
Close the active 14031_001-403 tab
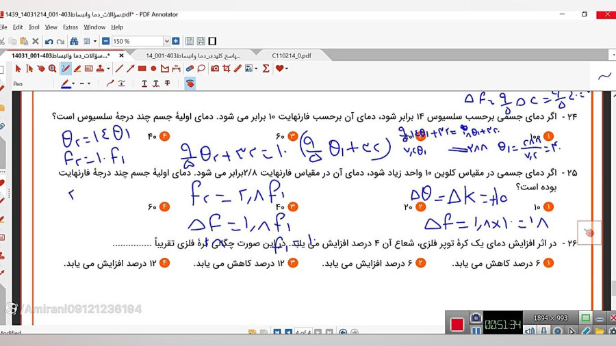pyautogui.click(x=121, y=55)
